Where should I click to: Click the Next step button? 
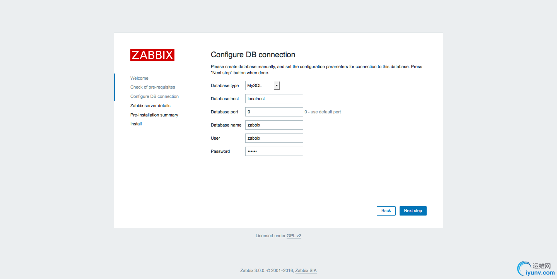click(x=413, y=211)
